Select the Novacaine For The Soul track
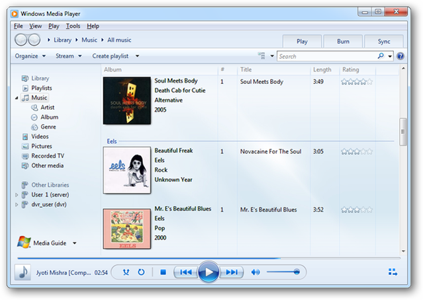Image resolution: width=423 pixels, height=300 pixels. [x=271, y=151]
